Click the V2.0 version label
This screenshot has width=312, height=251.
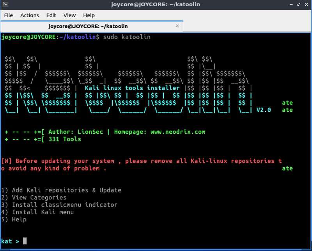(x=264, y=110)
